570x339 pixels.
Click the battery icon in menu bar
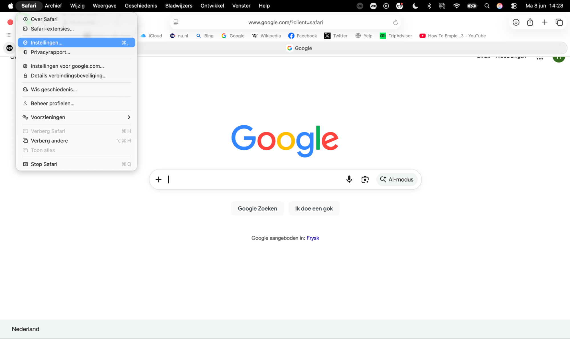472,6
